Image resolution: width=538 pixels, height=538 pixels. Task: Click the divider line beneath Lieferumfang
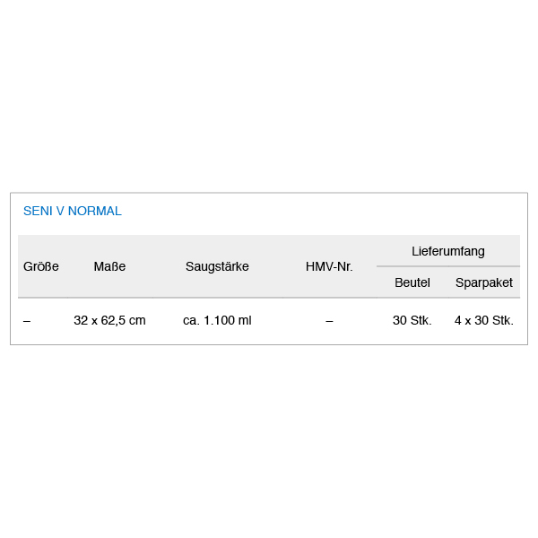[448, 266]
